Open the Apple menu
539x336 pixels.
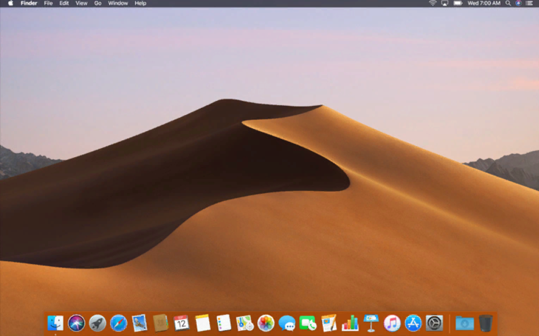10,3
